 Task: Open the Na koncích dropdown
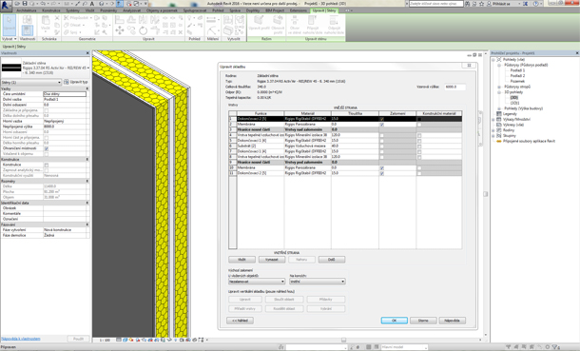tap(318, 282)
